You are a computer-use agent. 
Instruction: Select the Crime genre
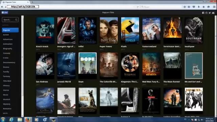coord(6,58)
